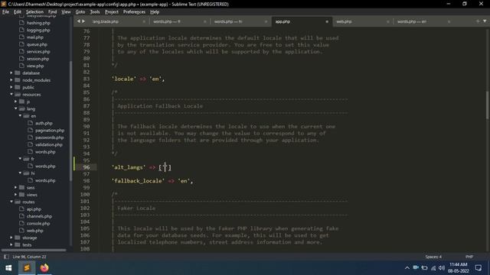Image resolution: width=490 pixels, height=275 pixels.
Task: Click the file icon beside mail.php
Action: coord(21,37)
